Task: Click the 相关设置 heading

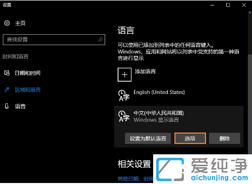Action: (x=134, y=164)
